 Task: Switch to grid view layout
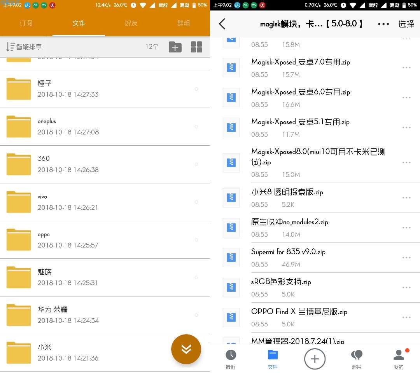(196, 47)
